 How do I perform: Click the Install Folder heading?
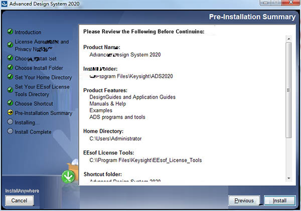click(x=100, y=69)
